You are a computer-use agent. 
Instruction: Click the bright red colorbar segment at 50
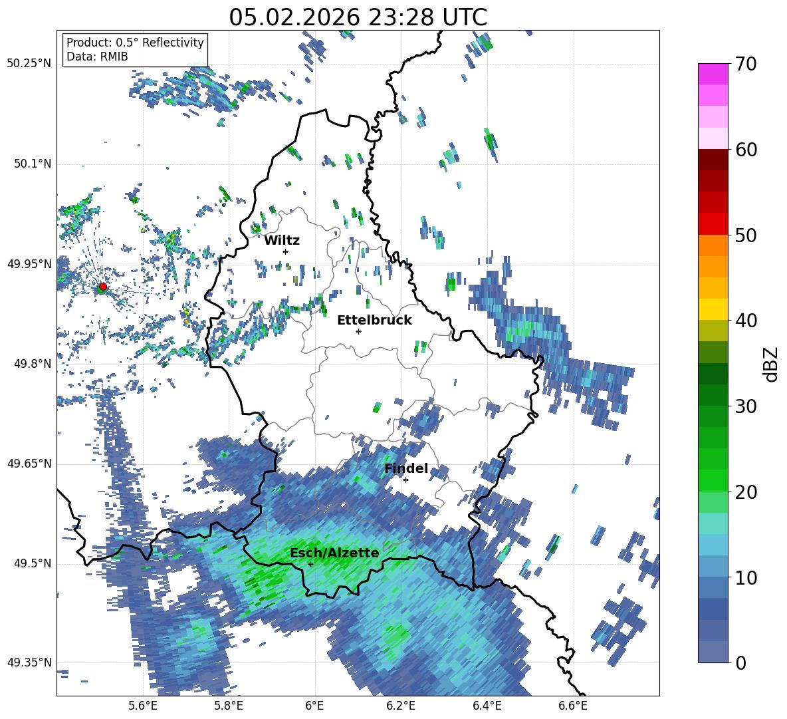click(713, 224)
